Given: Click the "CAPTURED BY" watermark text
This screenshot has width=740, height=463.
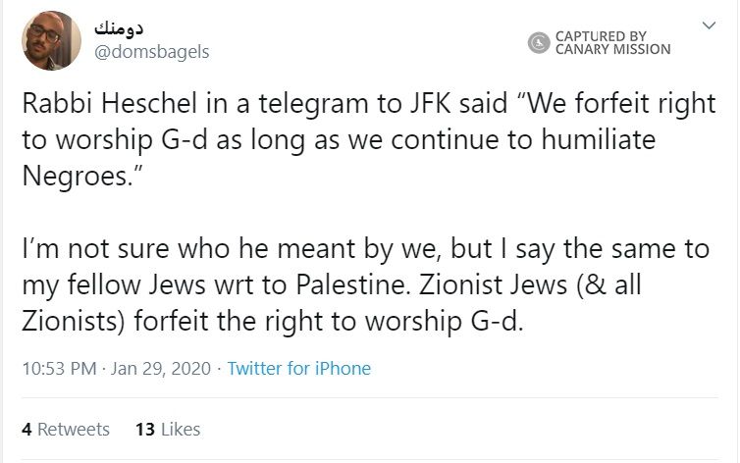Looking at the screenshot, I should 601,36.
